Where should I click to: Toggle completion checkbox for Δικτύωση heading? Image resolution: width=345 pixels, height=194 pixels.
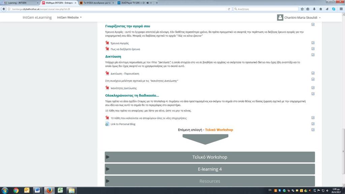pyautogui.click(x=313, y=55)
